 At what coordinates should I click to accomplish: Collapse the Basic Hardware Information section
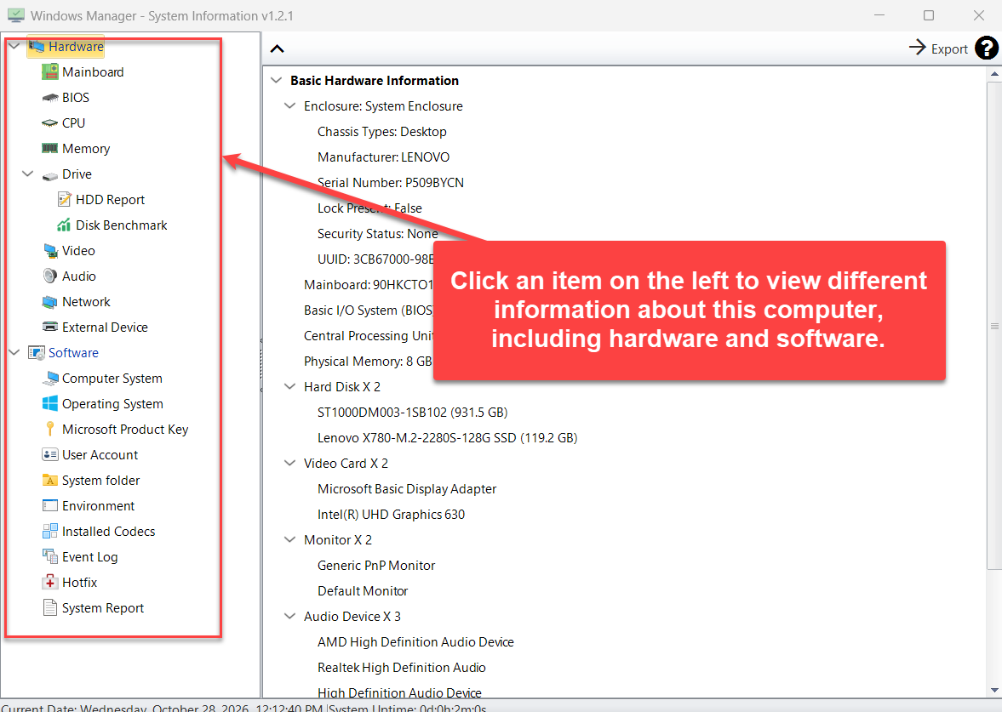pos(276,81)
